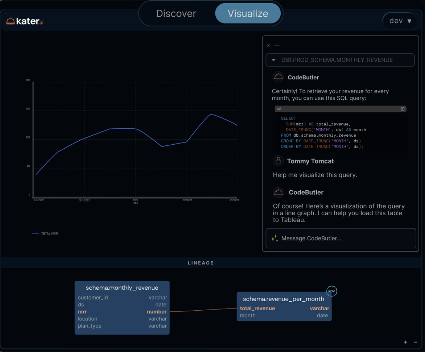This screenshot has height=352, width=425.
Task: Select the highlighted mrr column
Action: point(122,312)
